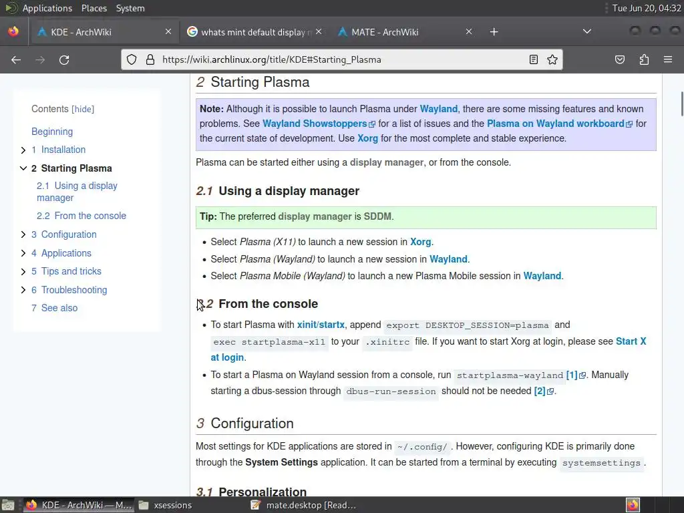Image resolution: width=684 pixels, height=513 pixels.
Task: Follow the display manager link below Note
Action: [x=387, y=163]
